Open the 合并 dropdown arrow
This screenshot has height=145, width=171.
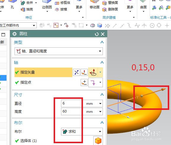point(36,3)
